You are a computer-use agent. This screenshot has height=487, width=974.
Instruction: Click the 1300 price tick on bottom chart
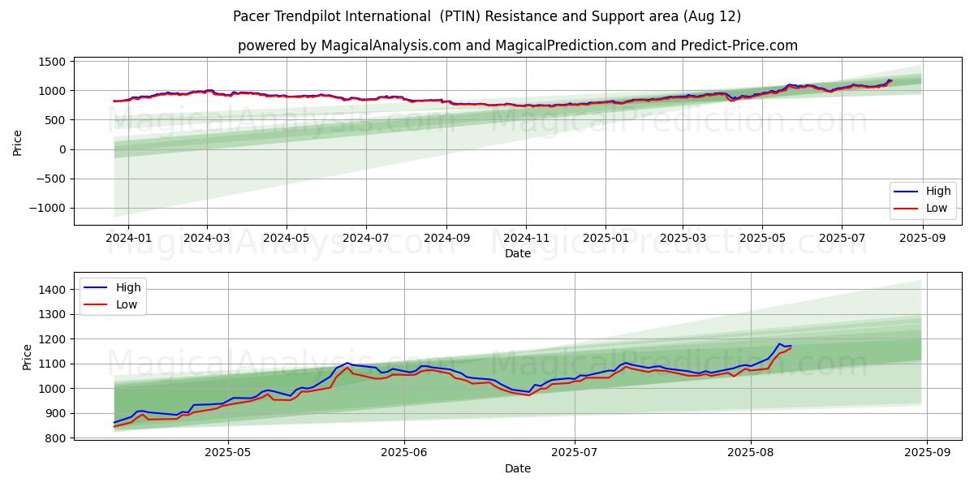(x=53, y=315)
